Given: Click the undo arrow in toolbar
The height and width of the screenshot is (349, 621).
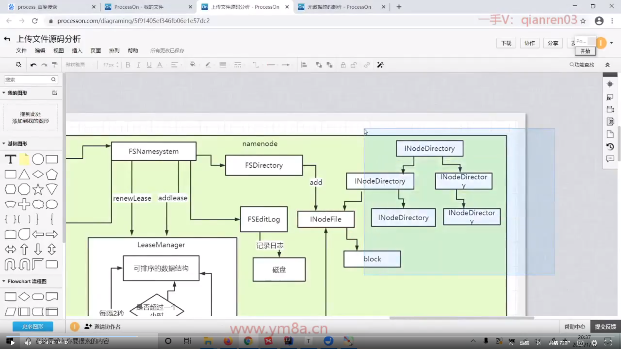Looking at the screenshot, I should click(33, 65).
